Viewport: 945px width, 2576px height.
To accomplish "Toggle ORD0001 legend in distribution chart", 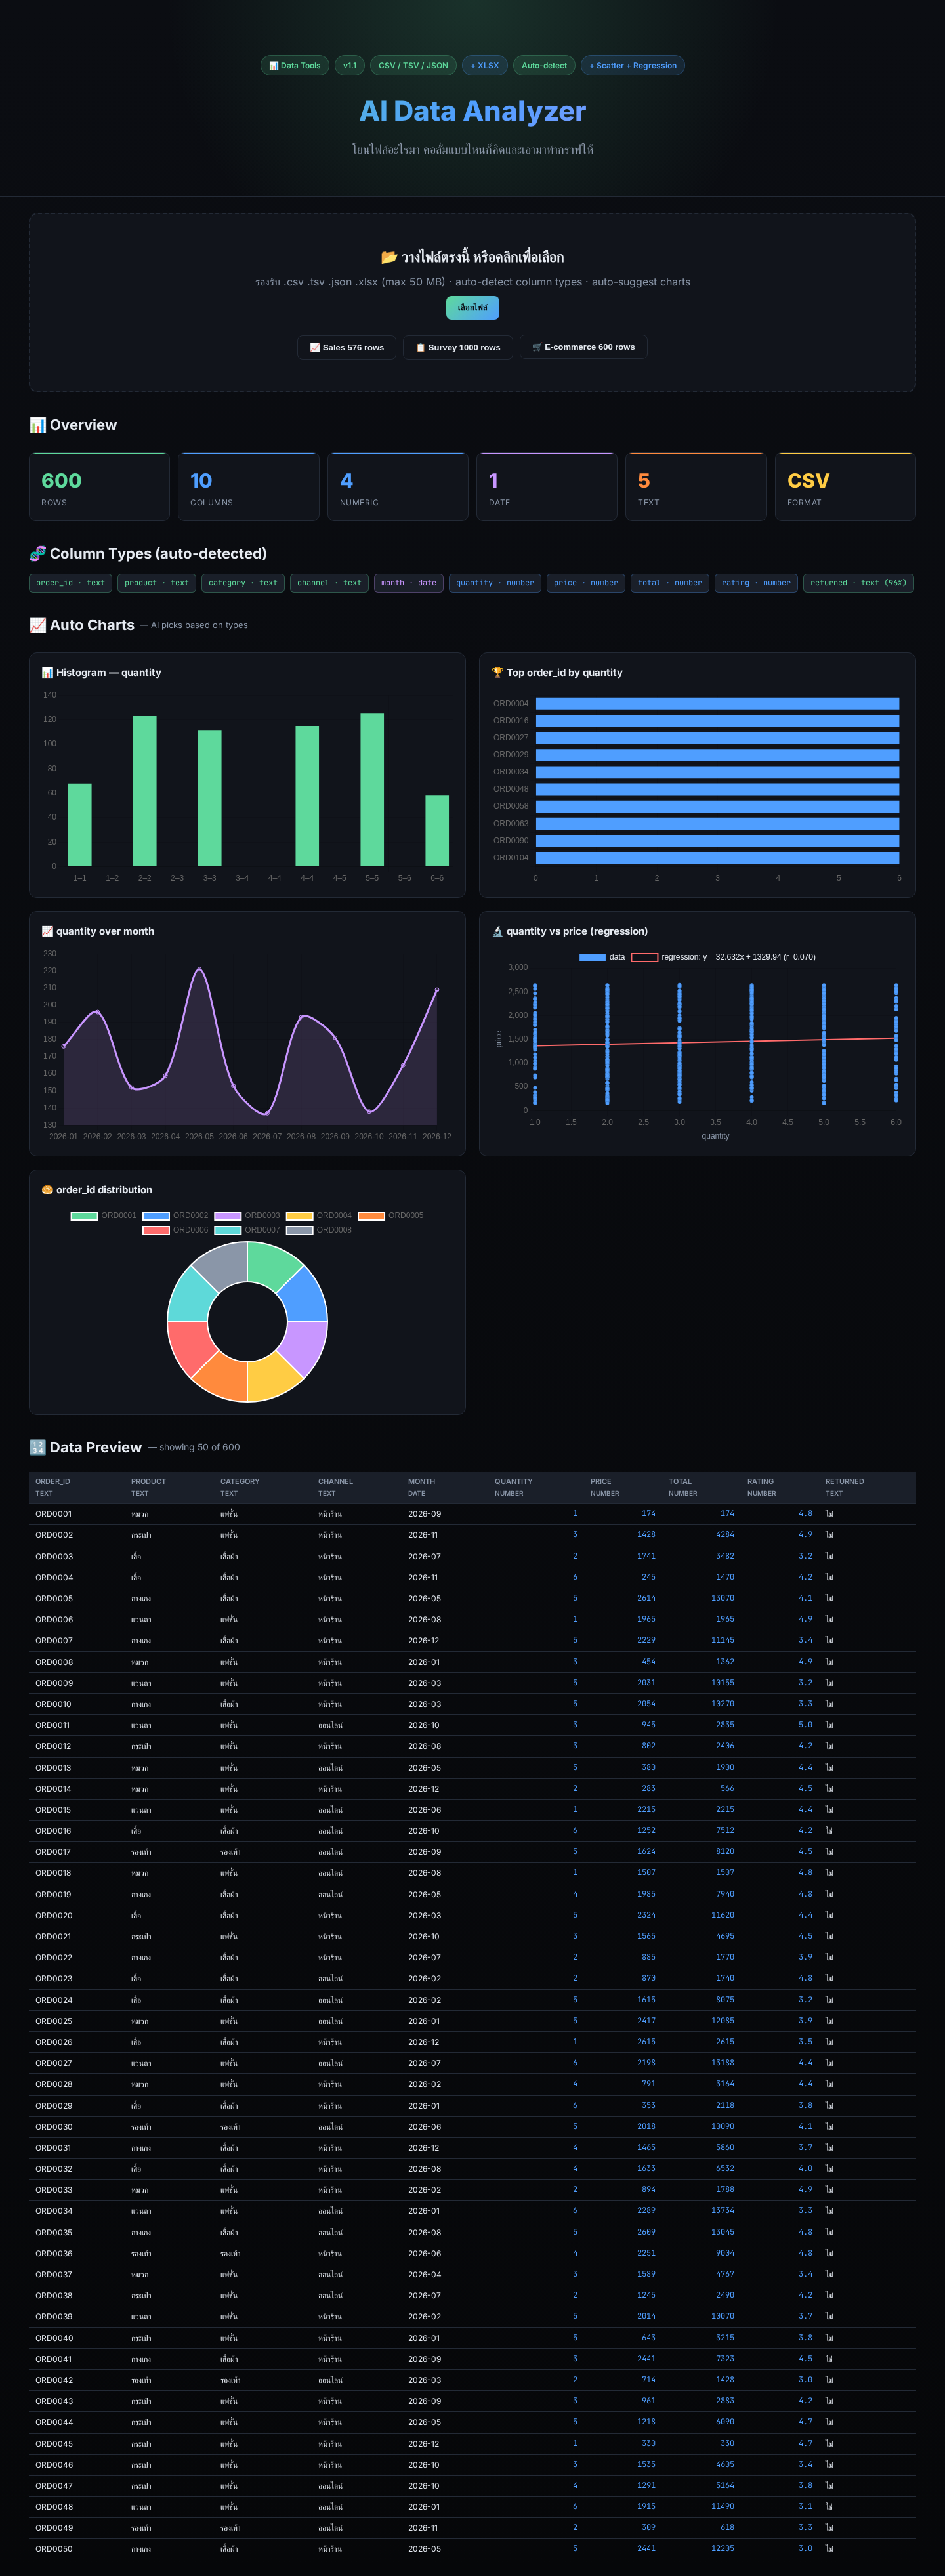I will point(103,1216).
